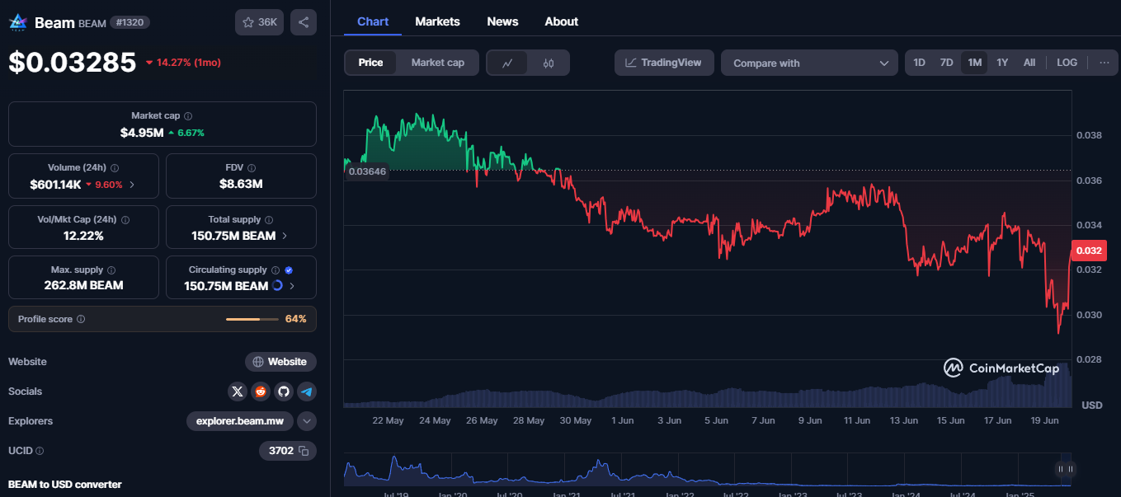
Task: Expand explorers list chevron
Action: 307,421
